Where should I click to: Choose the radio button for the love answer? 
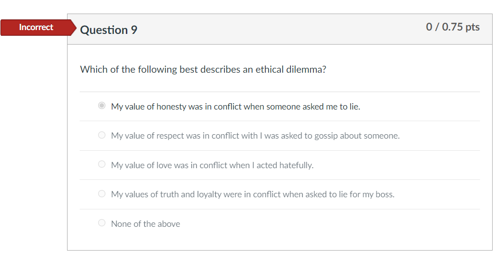click(x=102, y=164)
